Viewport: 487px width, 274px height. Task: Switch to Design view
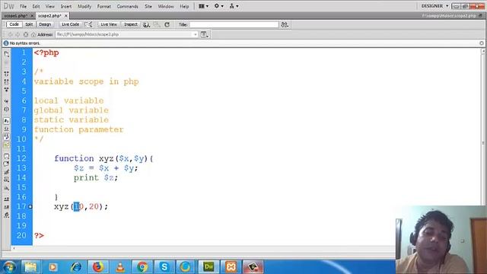pos(45,24)
